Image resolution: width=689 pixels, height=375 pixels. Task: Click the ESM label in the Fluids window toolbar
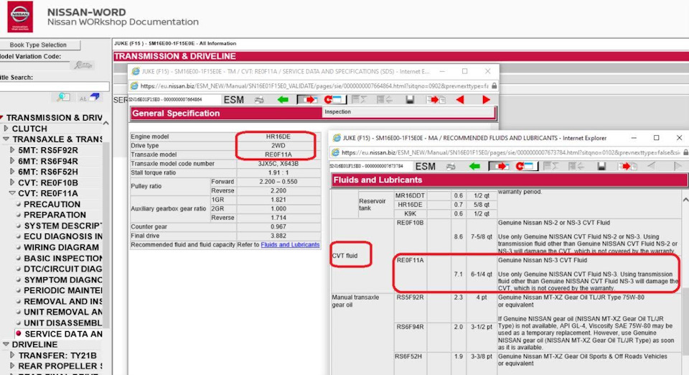426,166
